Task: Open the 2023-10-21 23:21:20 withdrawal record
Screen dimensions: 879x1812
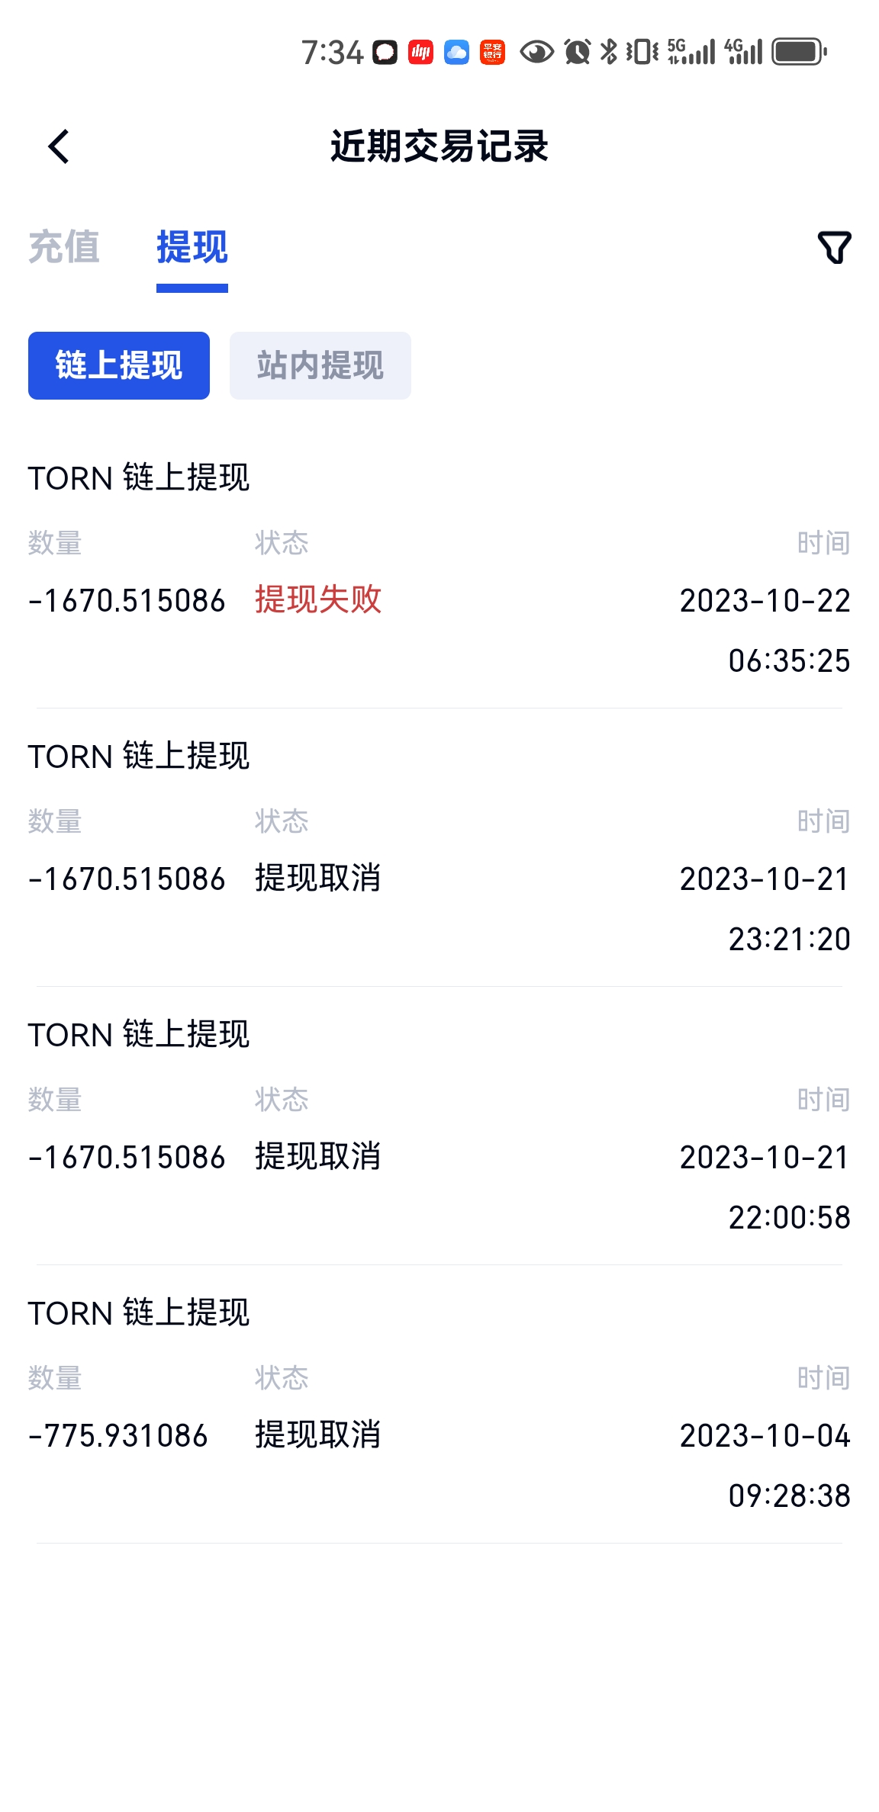Action: [x=439, y=847]
